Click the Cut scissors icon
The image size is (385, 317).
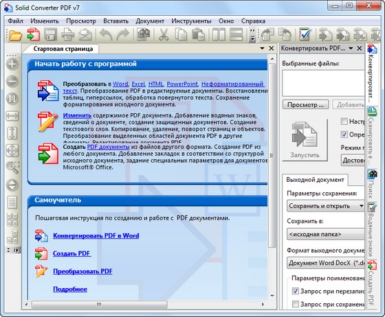tap(164, 34)
